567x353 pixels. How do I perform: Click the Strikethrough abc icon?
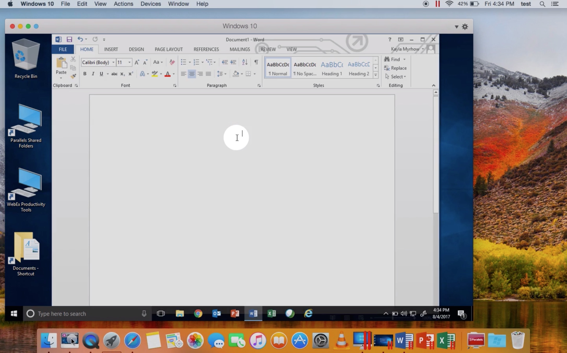[114, 74]
